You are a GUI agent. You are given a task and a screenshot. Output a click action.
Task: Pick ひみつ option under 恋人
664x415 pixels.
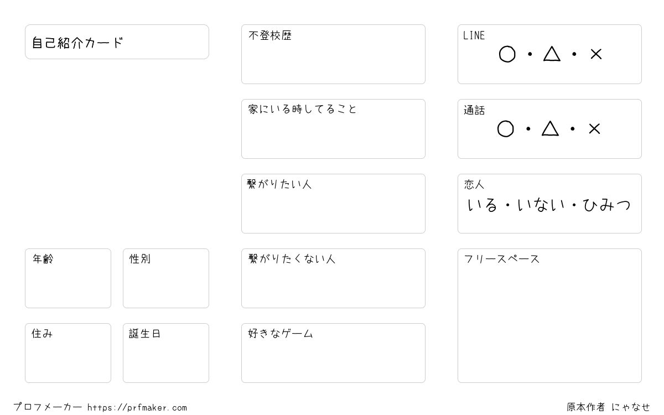click(x=607, y=205)
